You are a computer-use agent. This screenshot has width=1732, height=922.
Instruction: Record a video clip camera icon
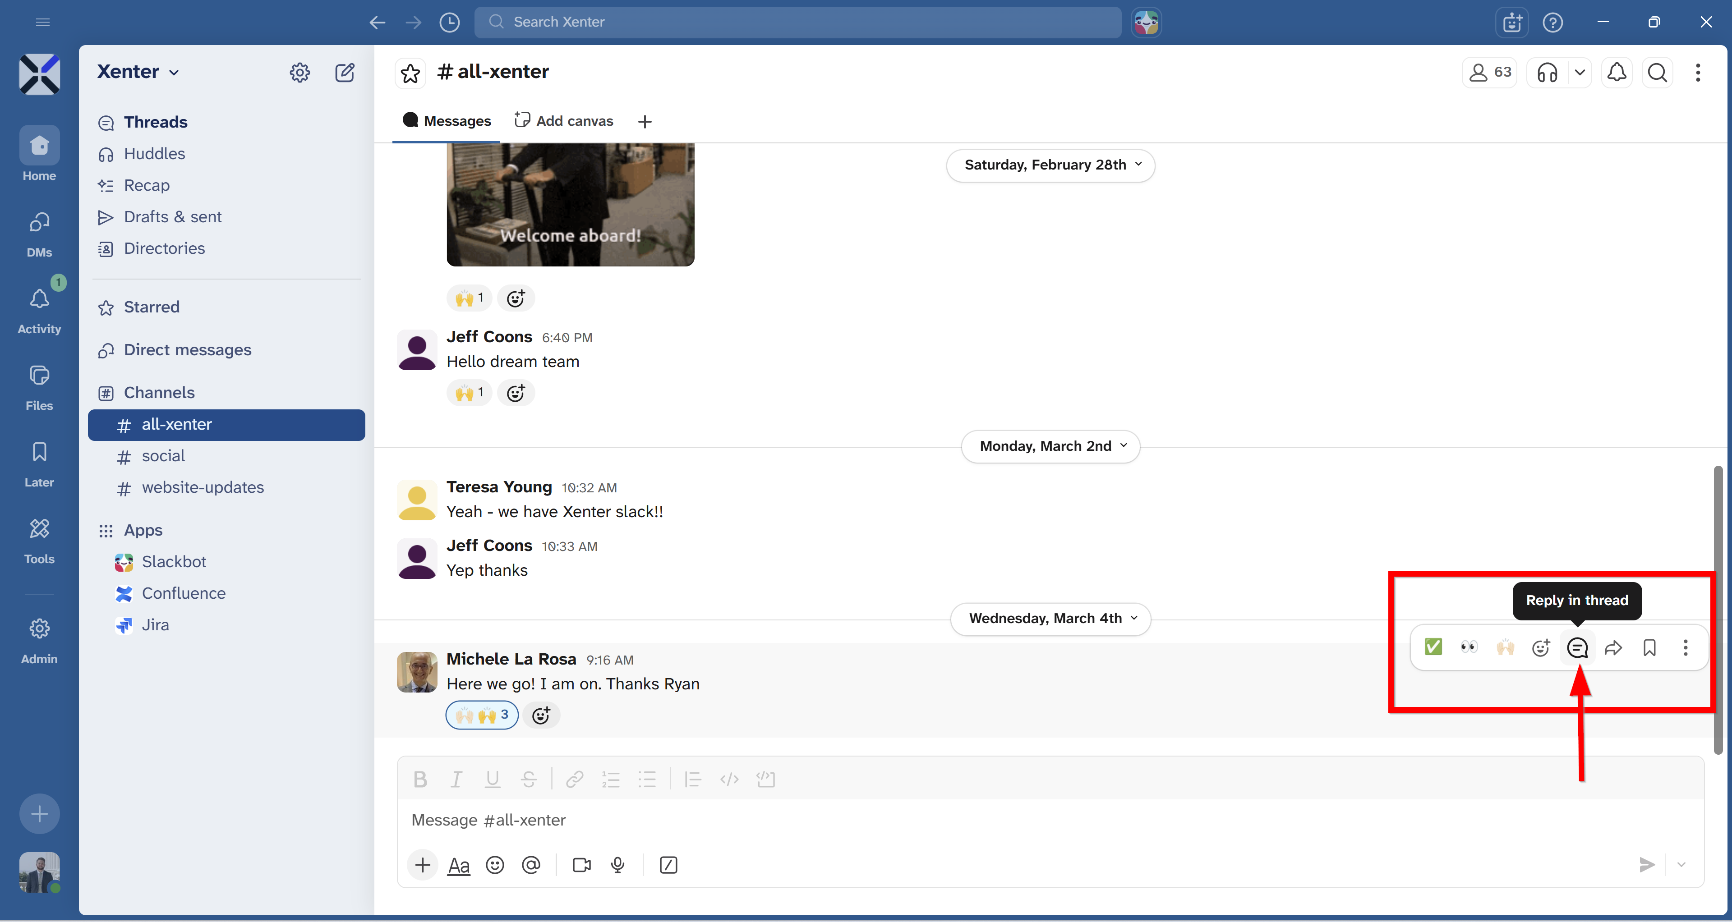[x=581, y=865]
